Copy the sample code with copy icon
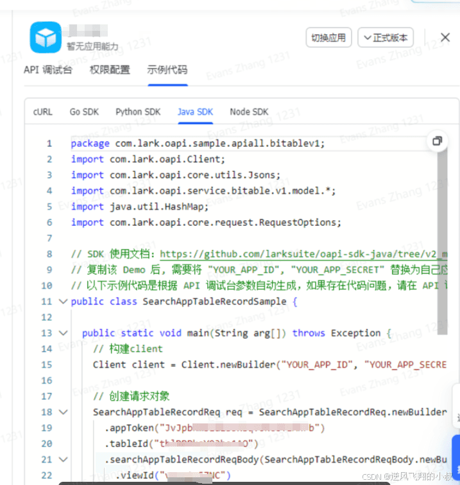The image size is (460, 485). 437,141
